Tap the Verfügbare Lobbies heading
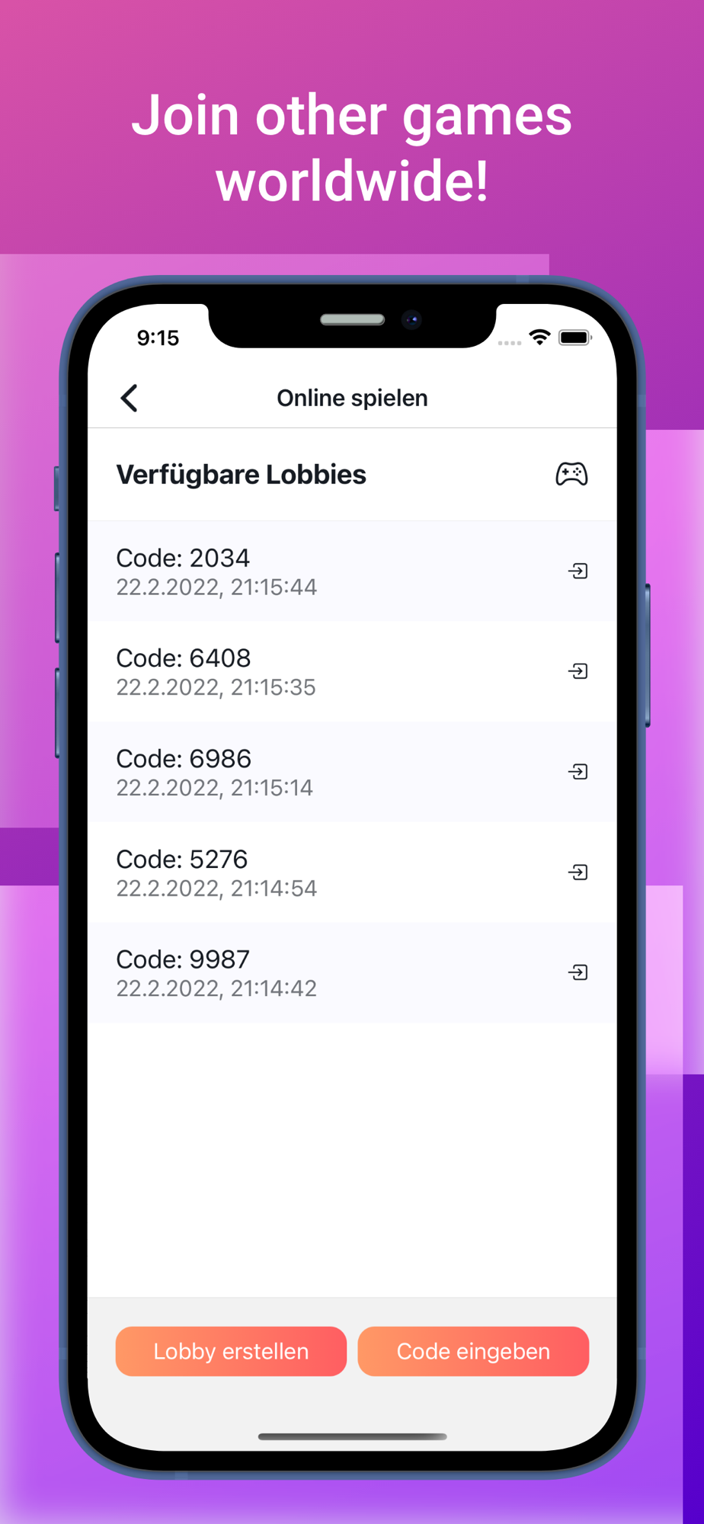Viewport: 704px width, 1524px height. click(x=241, y=475)
